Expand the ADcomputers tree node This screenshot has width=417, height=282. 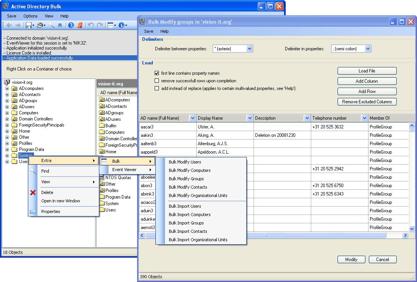pyautogui.click(x=7, y=88)
